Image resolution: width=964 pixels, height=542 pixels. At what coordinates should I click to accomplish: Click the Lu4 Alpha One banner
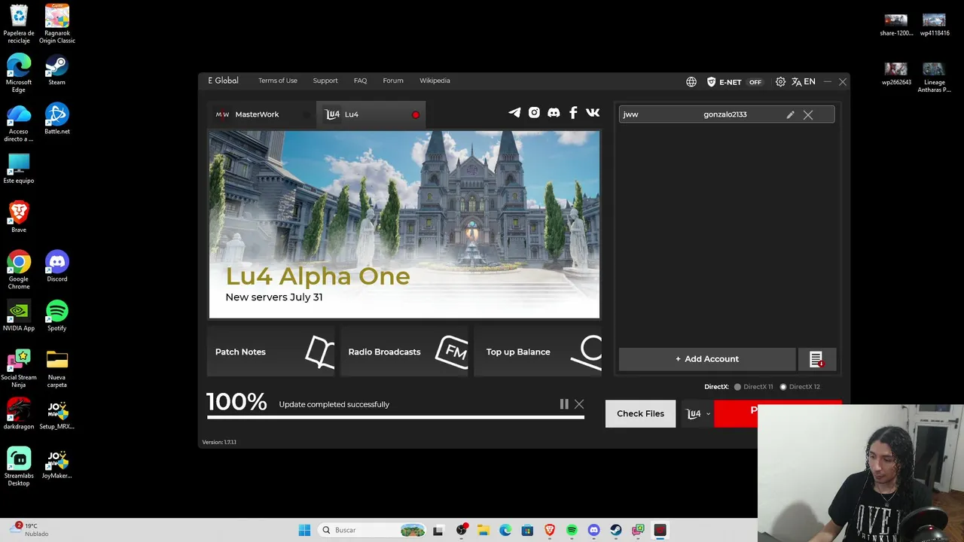pyautogui.click(x=404, y=224)
